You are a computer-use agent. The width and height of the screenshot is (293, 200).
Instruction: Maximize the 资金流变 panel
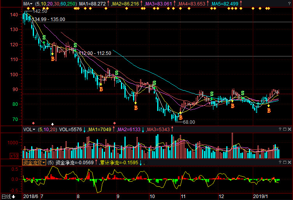285,162
